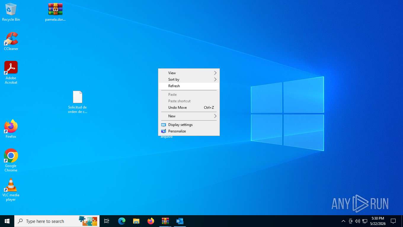Select the Adobe Acrobat desktop shortcut
The height and width of the screenshot is (227, 403).
pos(11,73)
